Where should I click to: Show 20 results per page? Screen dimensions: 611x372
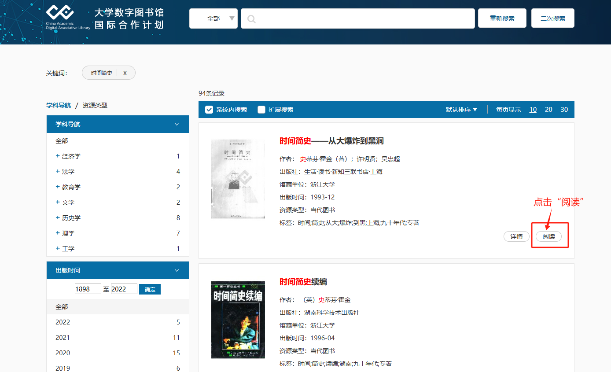[x=548, y=110]
